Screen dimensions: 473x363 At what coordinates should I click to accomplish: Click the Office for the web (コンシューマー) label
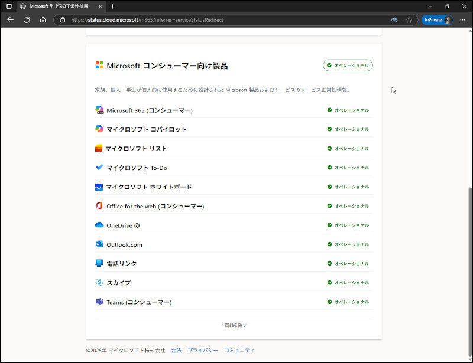(155, 207)
